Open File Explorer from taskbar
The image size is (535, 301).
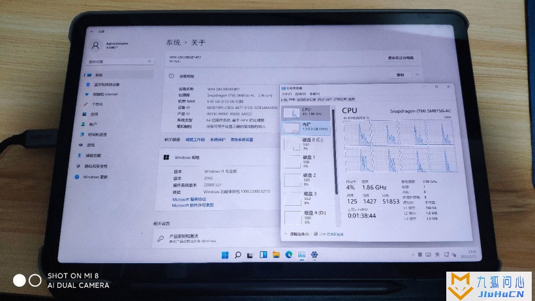coord(276,255)
